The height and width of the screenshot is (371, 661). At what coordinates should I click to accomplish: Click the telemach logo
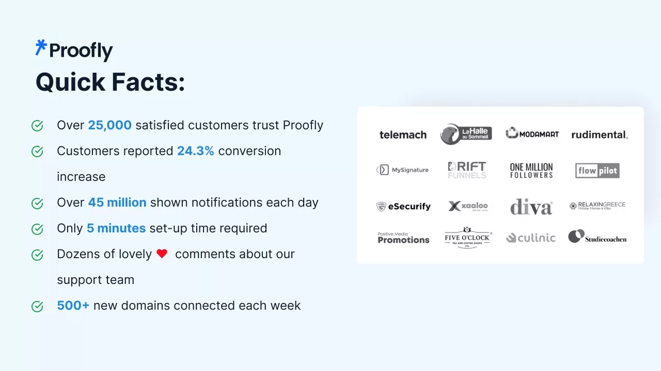click(403, 134)
